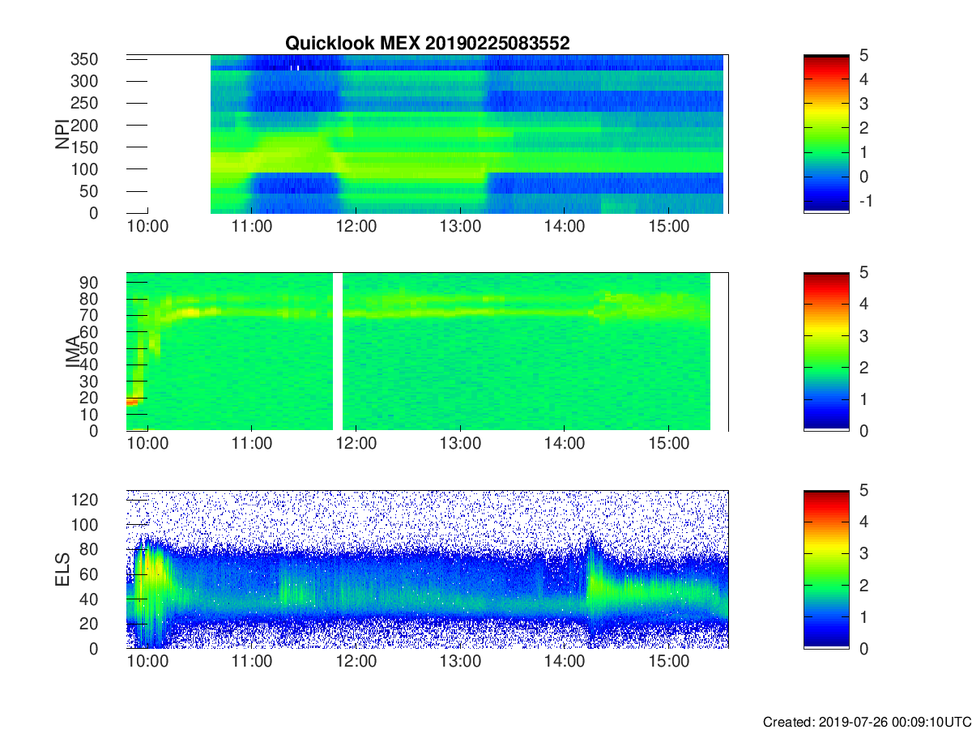Select the 2 tick on ELS colorbar
The image size is (972, 729).
(862, 585)
